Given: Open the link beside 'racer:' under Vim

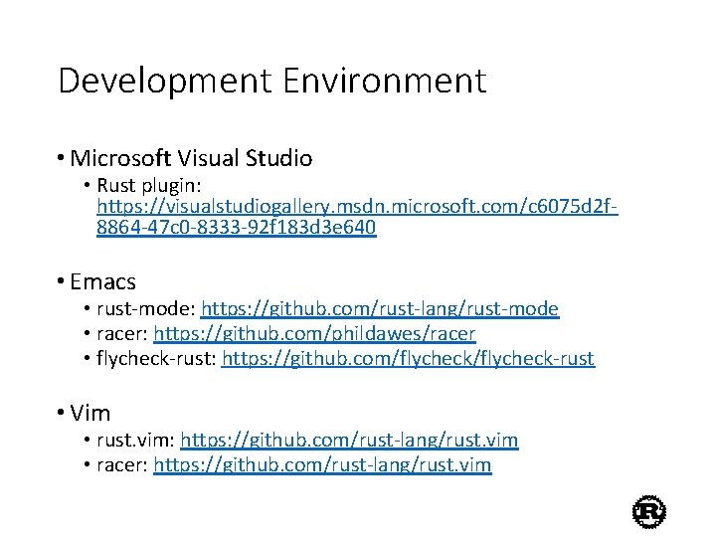Looking at the screenshot, I should (322, 464).
